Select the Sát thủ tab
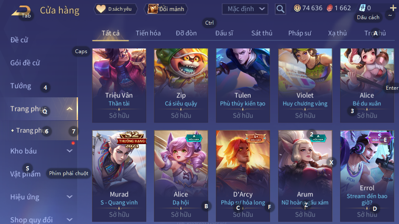 point(262,33)
